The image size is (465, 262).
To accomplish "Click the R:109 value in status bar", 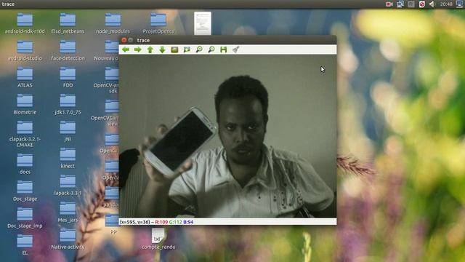I will click(x=161, y=222).
